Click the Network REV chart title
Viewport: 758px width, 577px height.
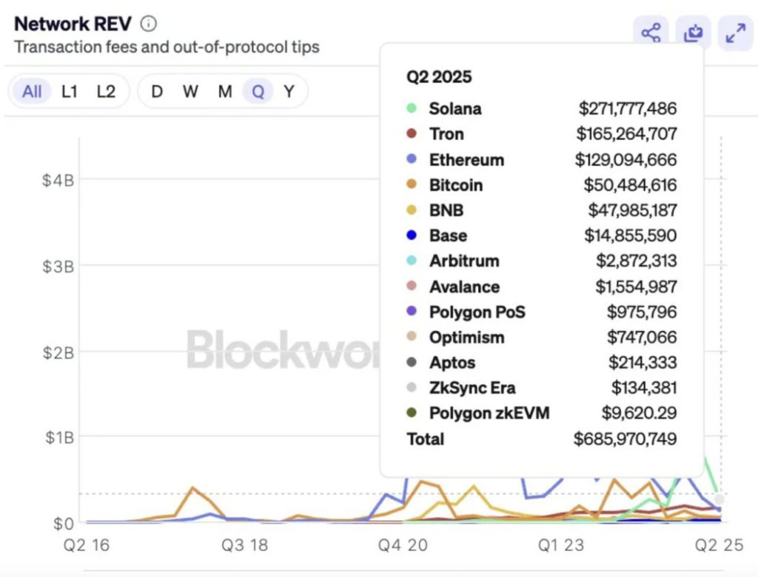pos(73,24)
